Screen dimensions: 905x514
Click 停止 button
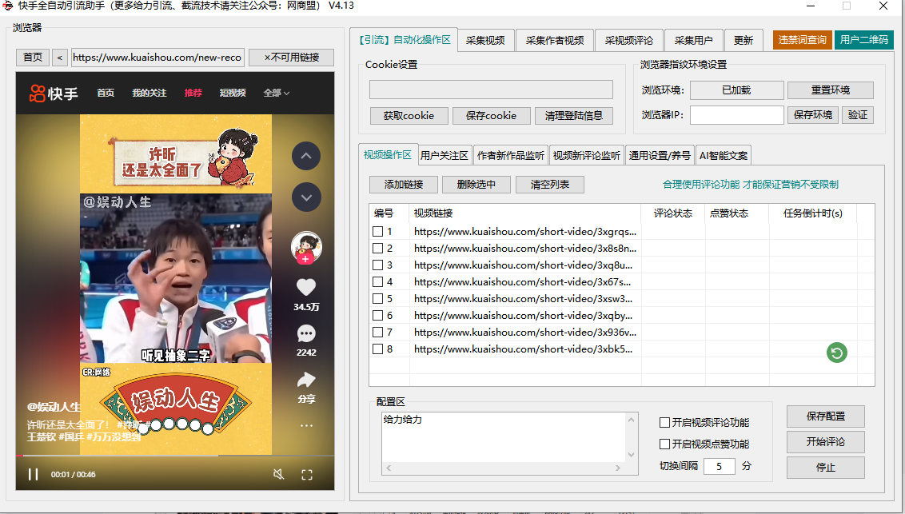tap(825, 468)
